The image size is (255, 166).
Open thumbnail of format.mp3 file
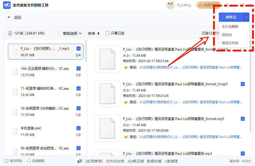pos(107,128)
